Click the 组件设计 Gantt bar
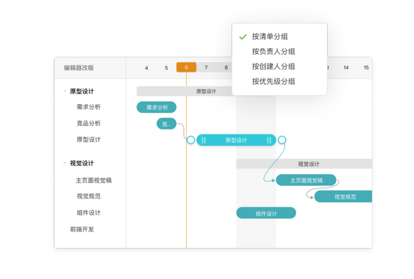Screen dimensions: 414x279 [266, 214]
